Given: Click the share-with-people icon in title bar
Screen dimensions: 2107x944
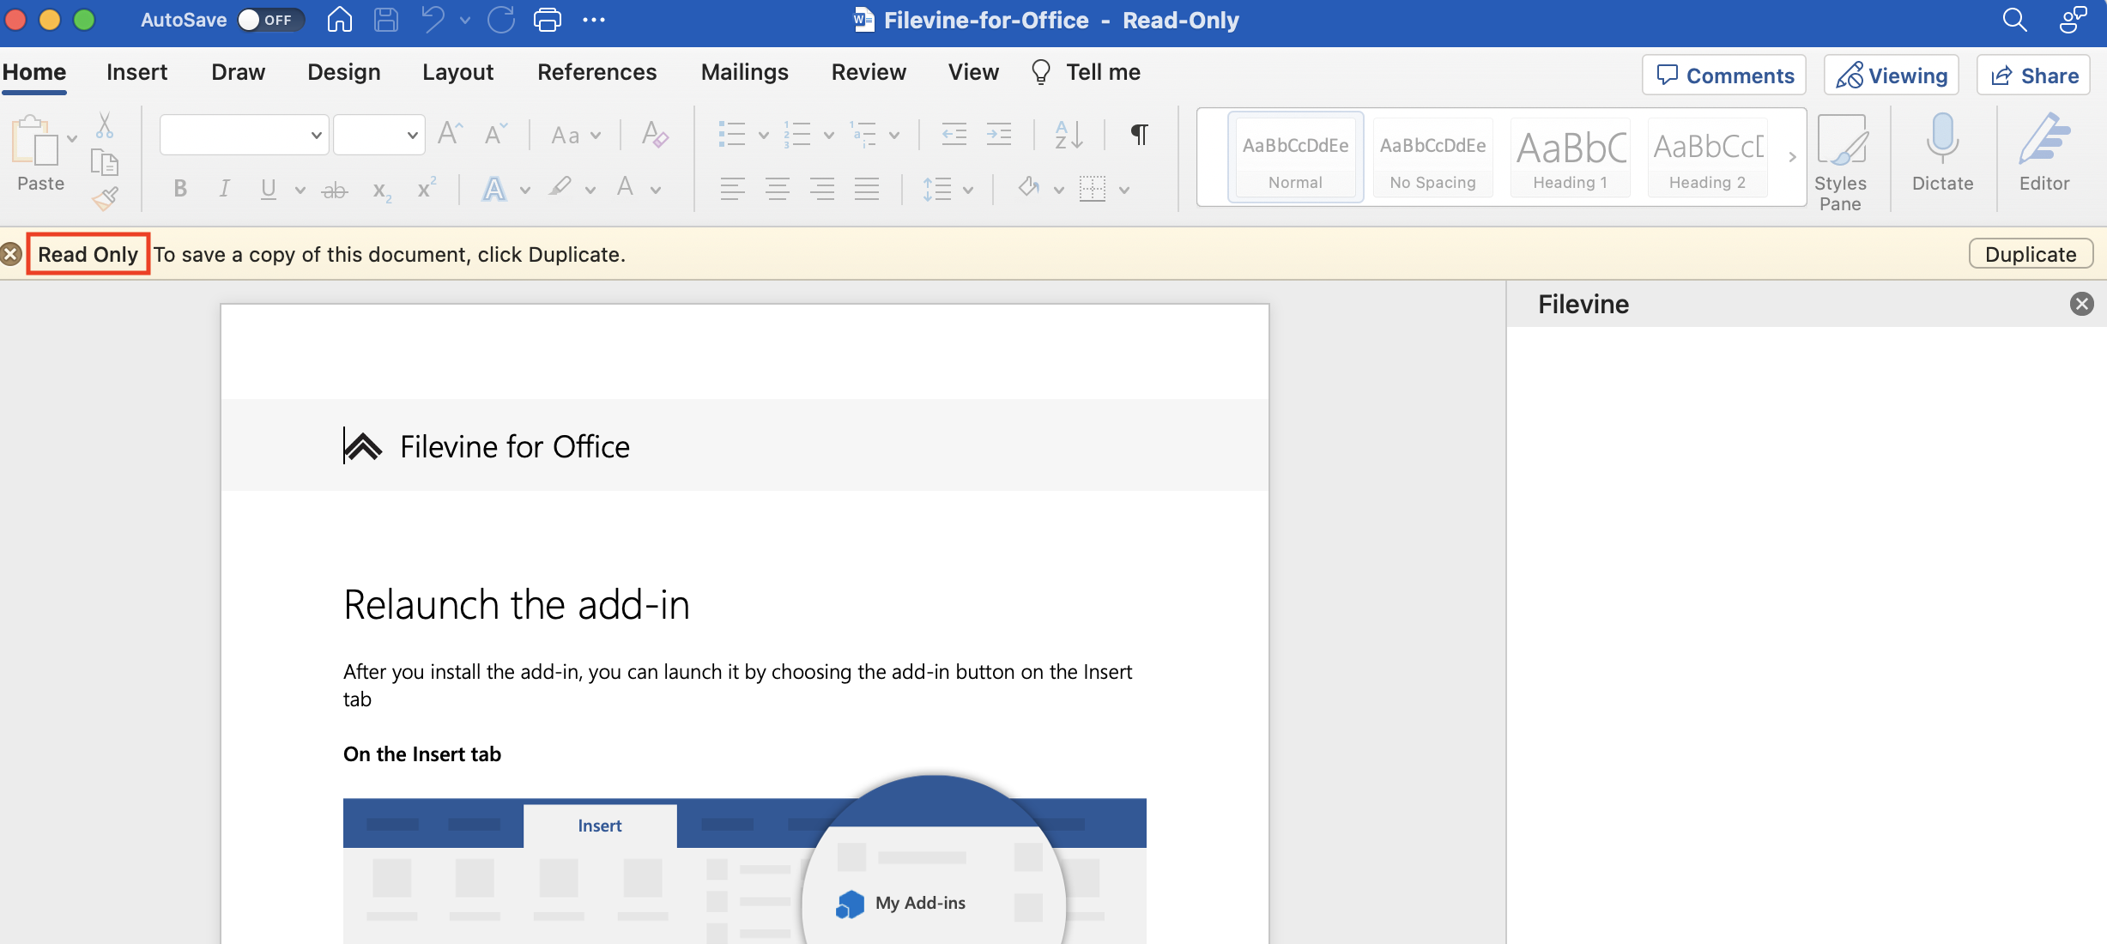Looking at the screenshot, I should (2073, 19).
